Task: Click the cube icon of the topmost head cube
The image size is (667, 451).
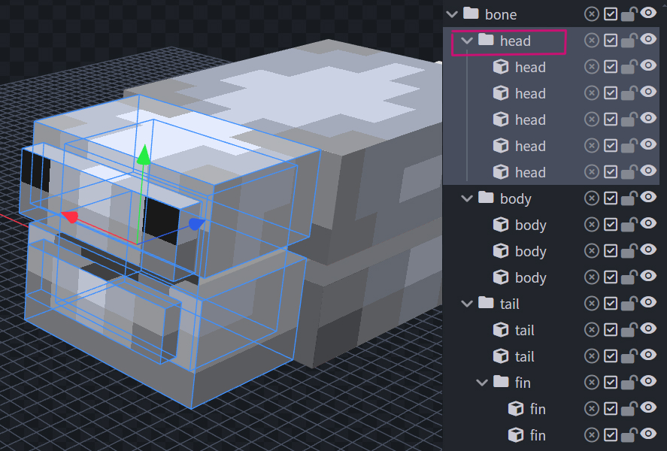Action: pyautogui.click(x=501, y=67)
